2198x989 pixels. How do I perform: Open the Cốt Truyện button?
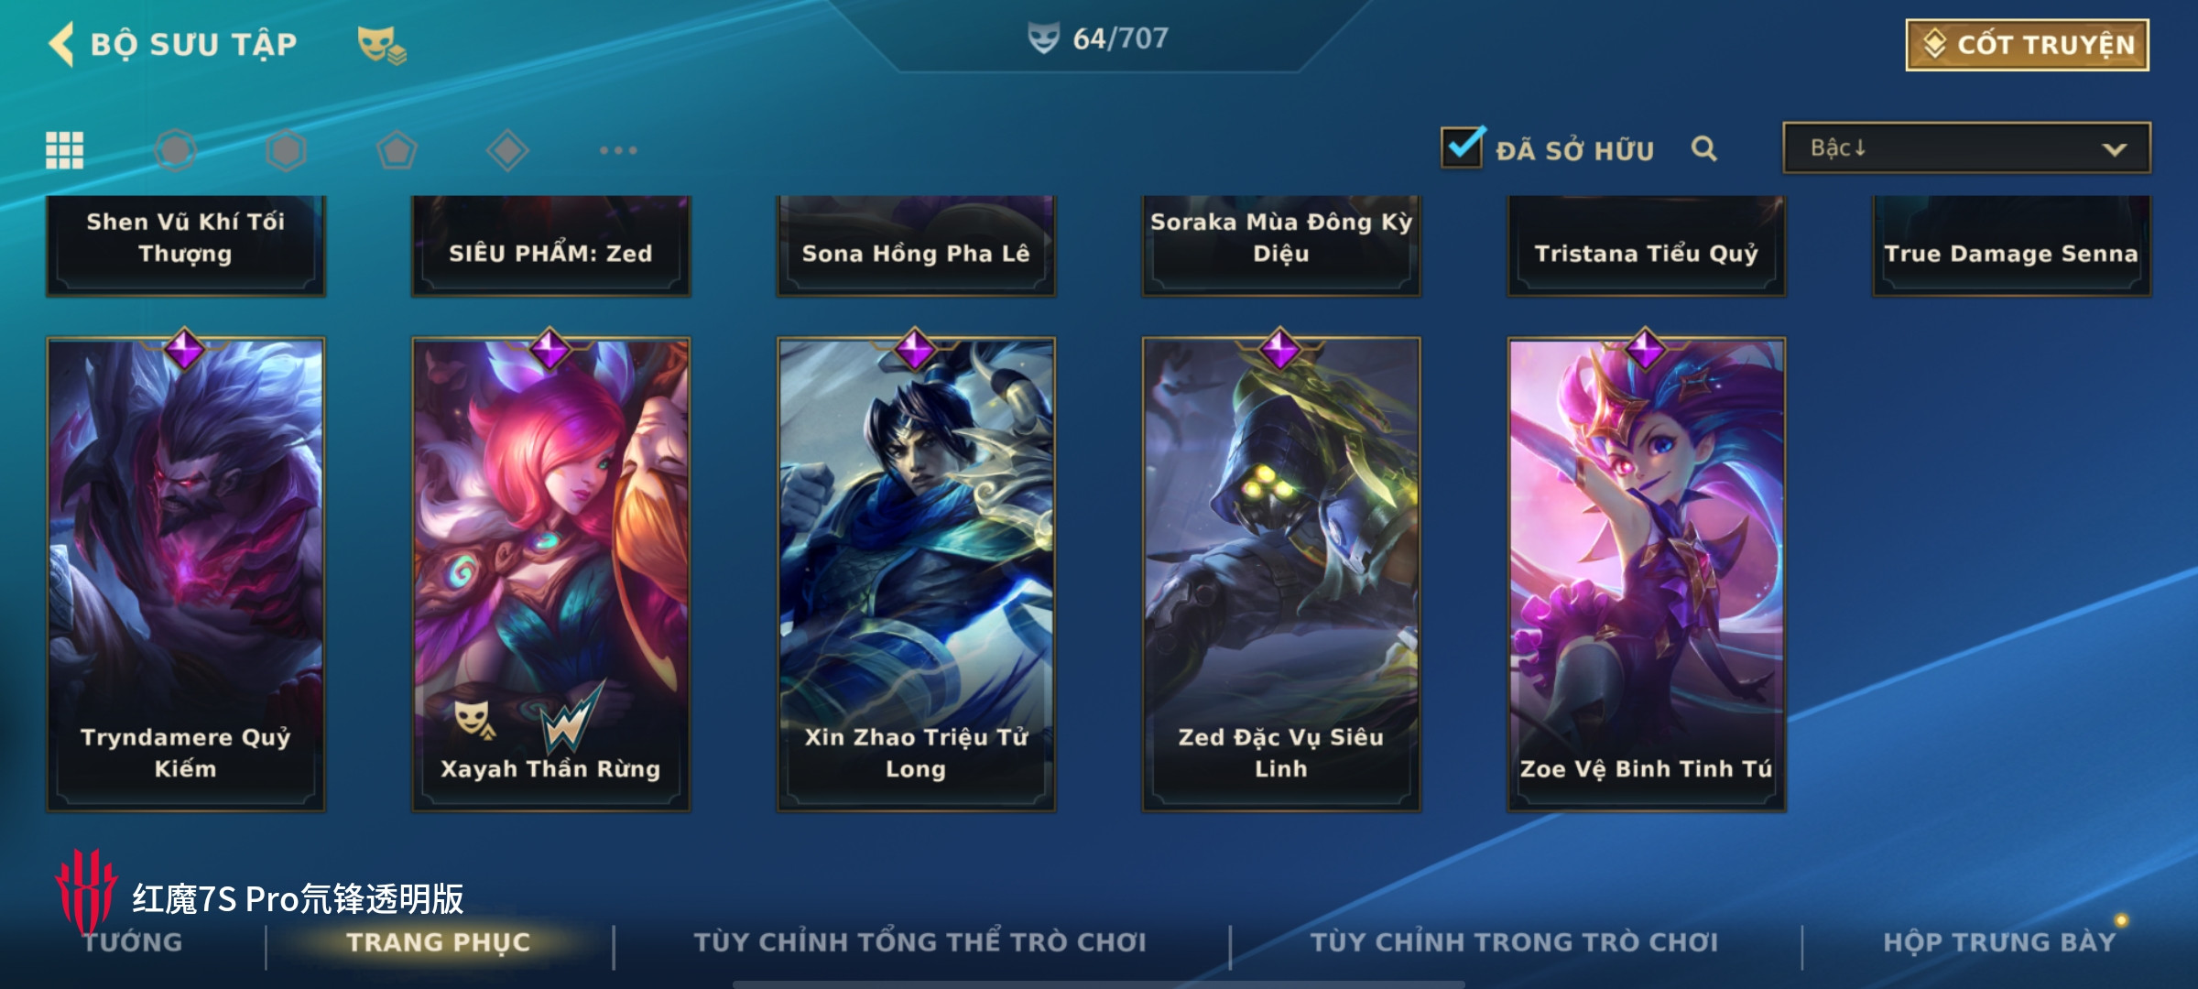pyautogui.click(x=2028, y=45)
